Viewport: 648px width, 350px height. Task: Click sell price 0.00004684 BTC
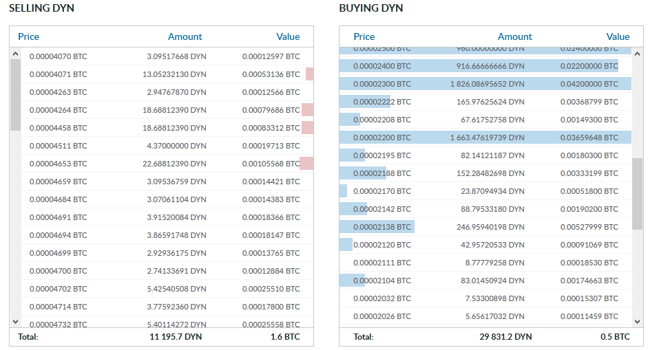(x=59, y=199)
